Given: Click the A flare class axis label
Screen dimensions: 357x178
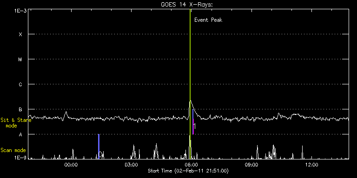Looking at the screenshot, I should [20, 134].
